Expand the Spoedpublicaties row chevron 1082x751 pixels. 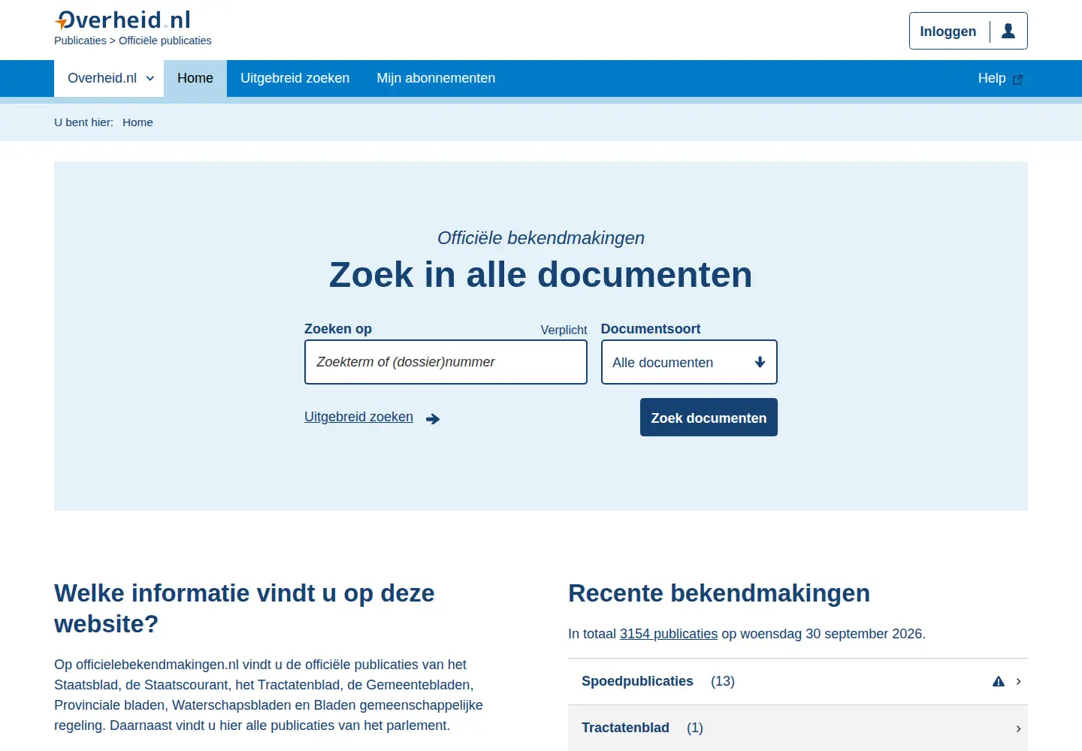coord(1019,681)
